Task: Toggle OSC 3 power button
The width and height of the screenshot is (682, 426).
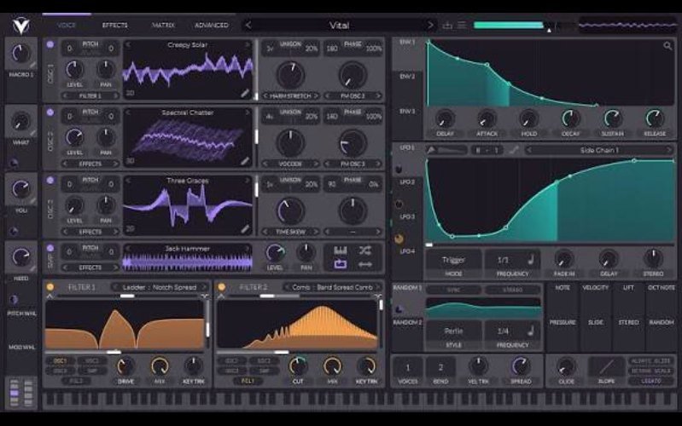Action: (50, 180)
